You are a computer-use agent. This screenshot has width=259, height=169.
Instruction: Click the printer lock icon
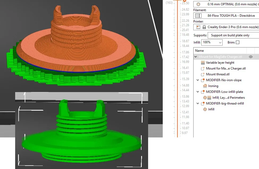pos(204,27)
